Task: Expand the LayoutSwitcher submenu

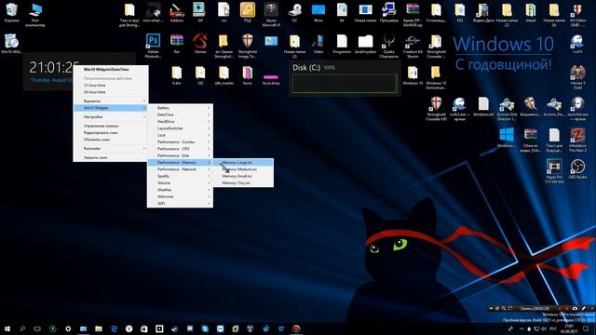Action: [180, 128]
